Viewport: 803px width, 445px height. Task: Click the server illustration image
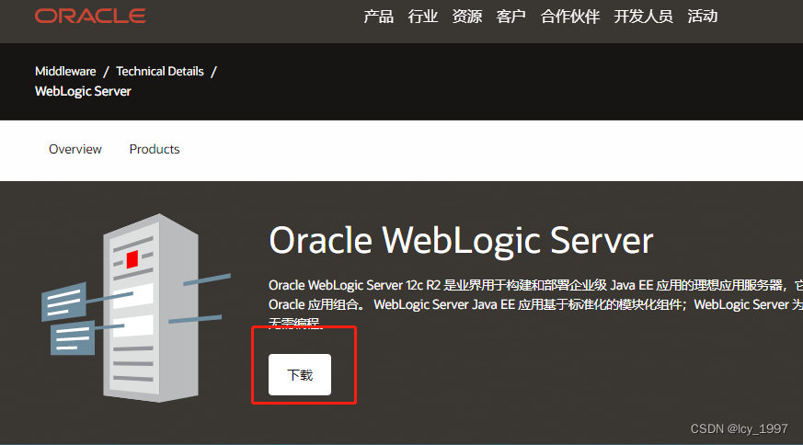point(136,308)
